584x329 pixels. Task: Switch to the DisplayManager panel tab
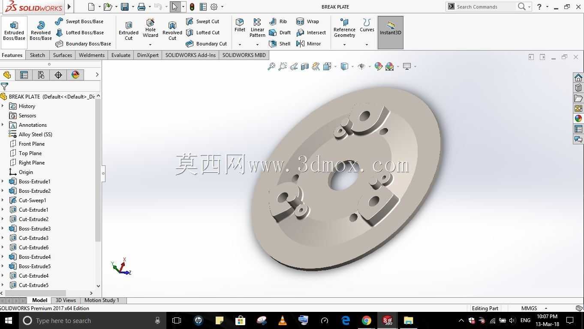75,75
